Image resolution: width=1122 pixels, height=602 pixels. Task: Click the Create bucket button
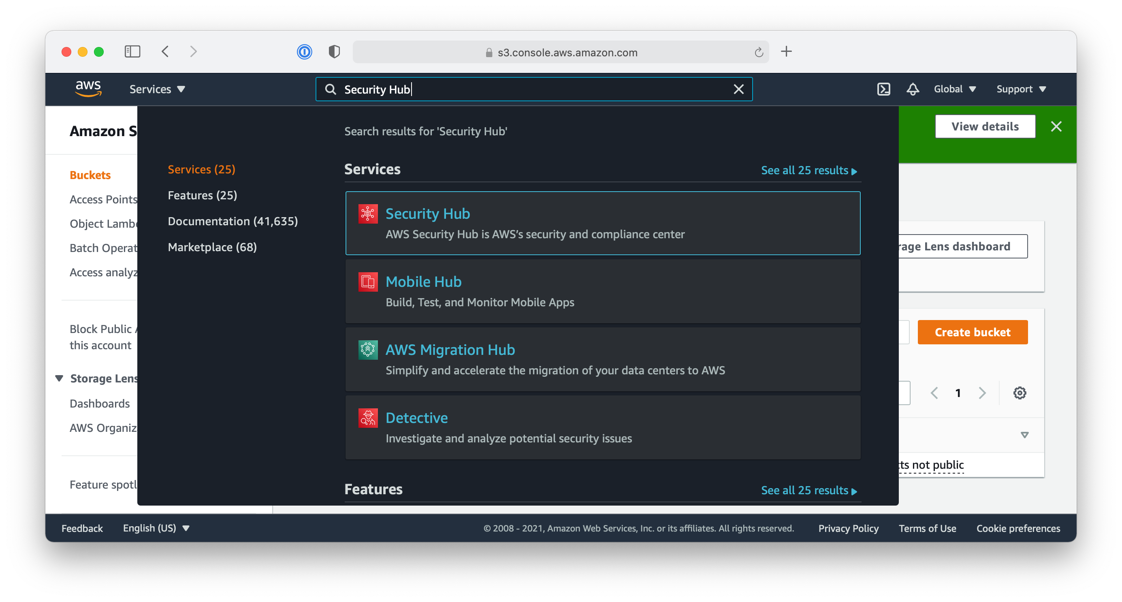(972, 332)
